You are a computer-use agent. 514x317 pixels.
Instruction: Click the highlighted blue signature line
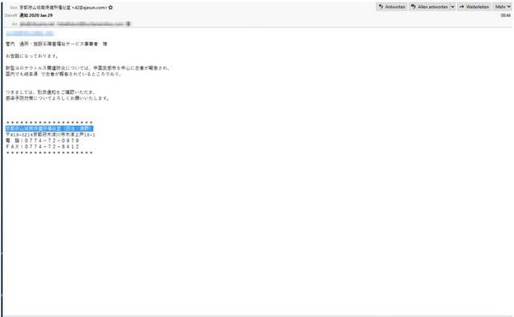(x=50, y=128)
